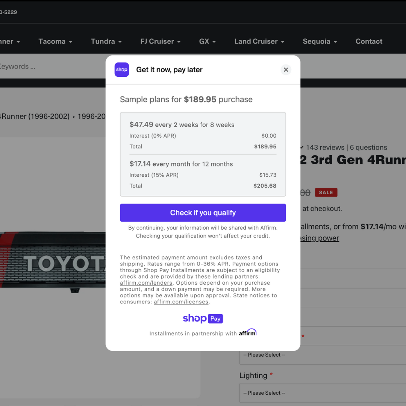Click the red SALE badge
The image size is (406, 406).
point(326,192)
